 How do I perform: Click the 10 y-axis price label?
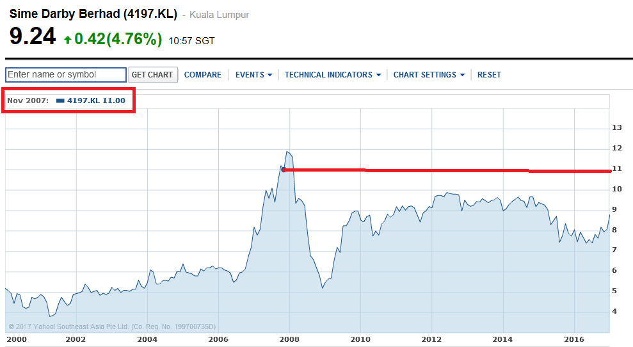[x=617, y=189]
